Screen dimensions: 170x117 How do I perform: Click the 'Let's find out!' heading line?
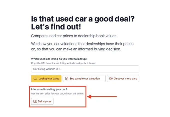[x=56, y=27]
